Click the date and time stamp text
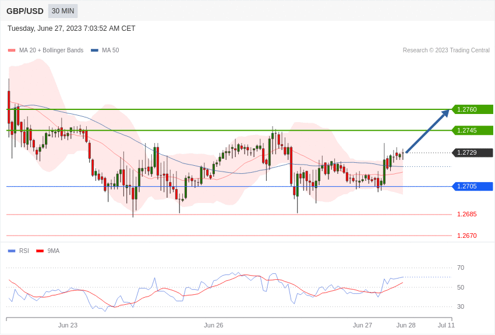The height and width of the screenshot is (335, 495). [72, 28]
